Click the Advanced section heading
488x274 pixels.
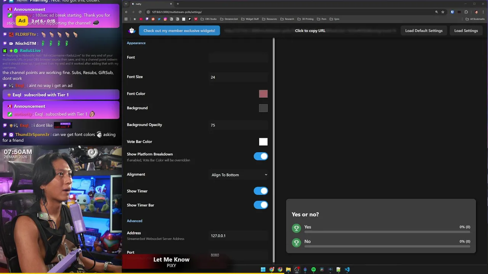click(135, 221)
